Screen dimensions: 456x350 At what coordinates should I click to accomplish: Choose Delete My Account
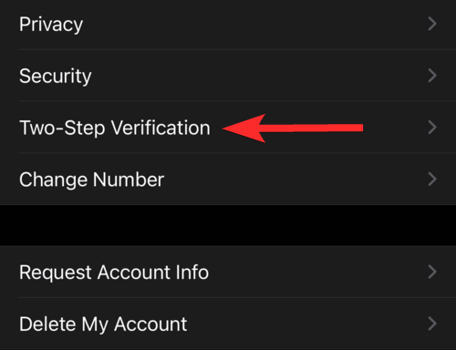point(228,324)
